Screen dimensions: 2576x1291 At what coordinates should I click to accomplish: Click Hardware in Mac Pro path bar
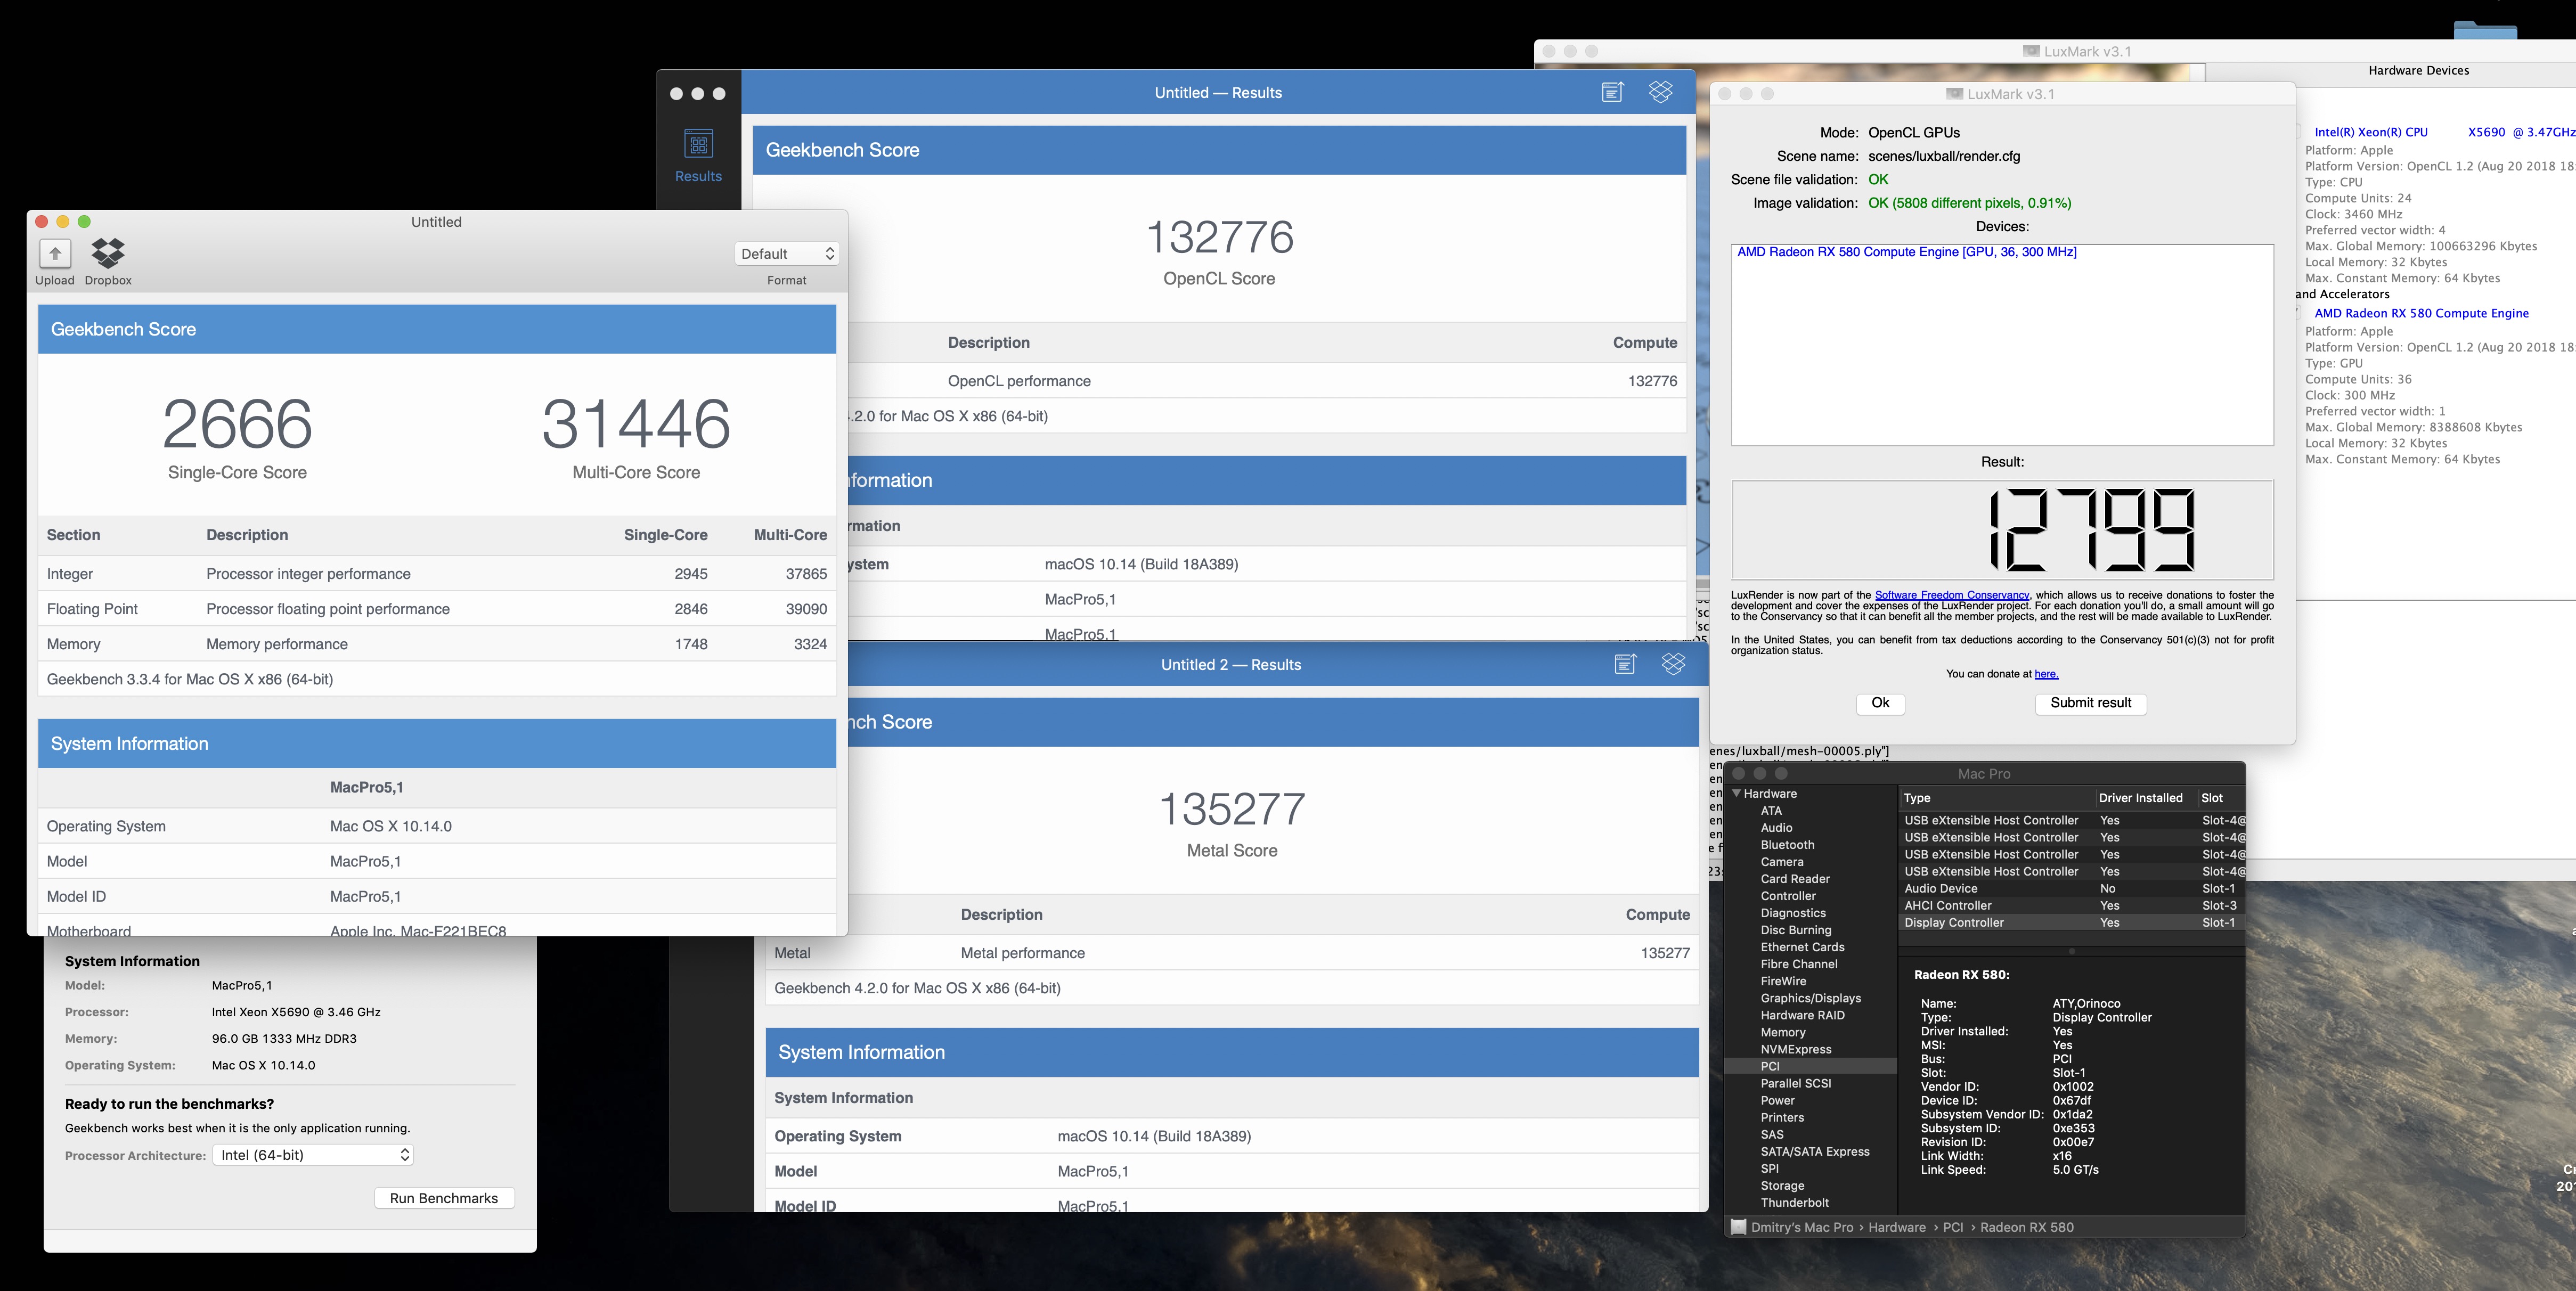[1896, 1227]
